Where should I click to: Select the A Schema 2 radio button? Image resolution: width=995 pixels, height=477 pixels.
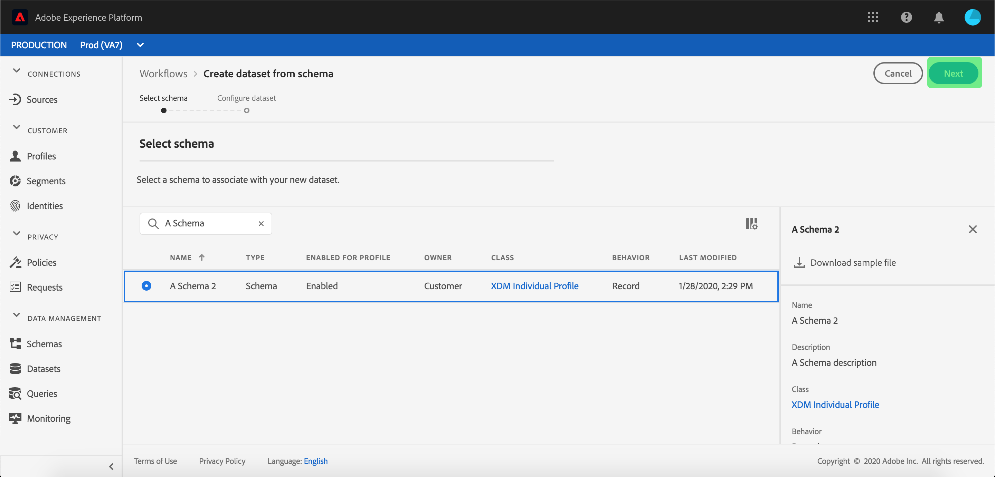pyautogui.click(x=146, y=285)
